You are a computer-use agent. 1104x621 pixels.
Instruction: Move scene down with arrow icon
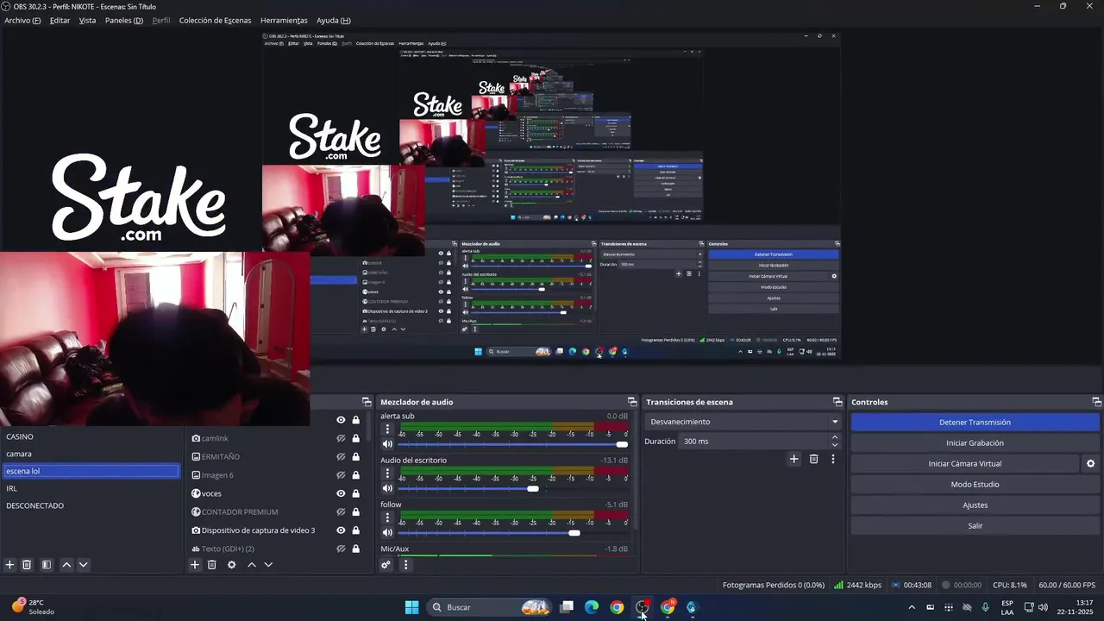click(83, 565)
